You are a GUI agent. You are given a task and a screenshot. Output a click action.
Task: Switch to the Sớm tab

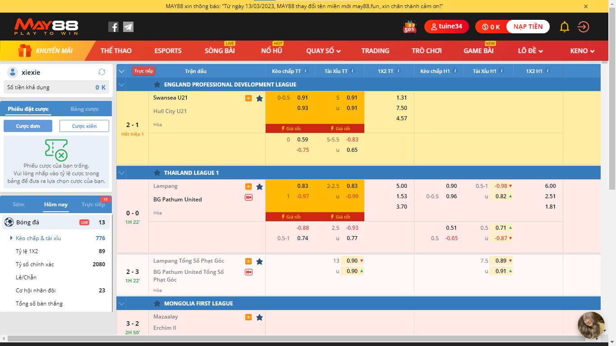click(18, 205)
